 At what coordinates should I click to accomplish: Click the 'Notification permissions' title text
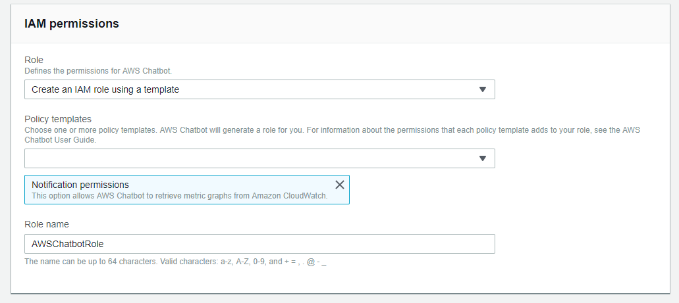coord(80,185)
